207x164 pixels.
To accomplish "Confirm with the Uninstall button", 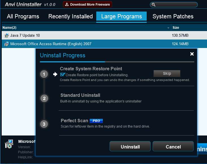I will tap(130, 146).
